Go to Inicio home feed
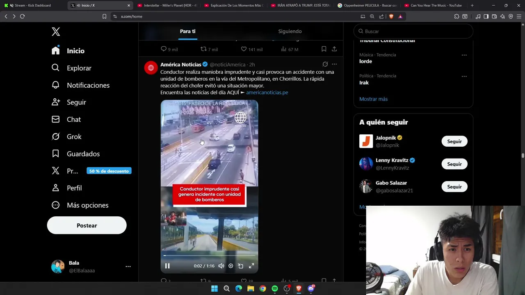 (68, 51)
